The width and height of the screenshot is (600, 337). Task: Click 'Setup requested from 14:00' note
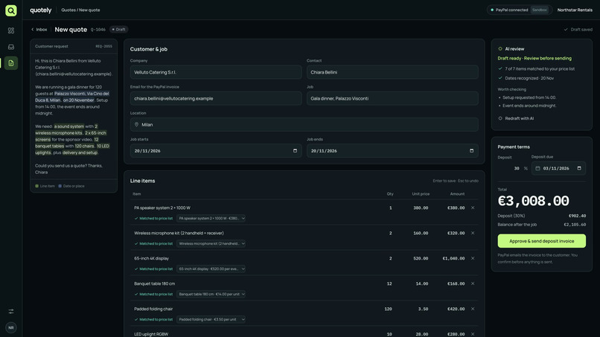coord(529,97)
